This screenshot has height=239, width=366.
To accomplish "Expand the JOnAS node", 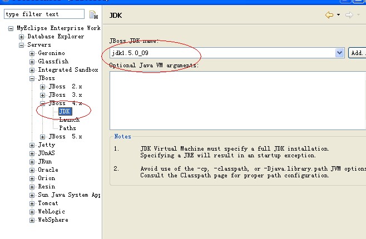I will point(32,153).
